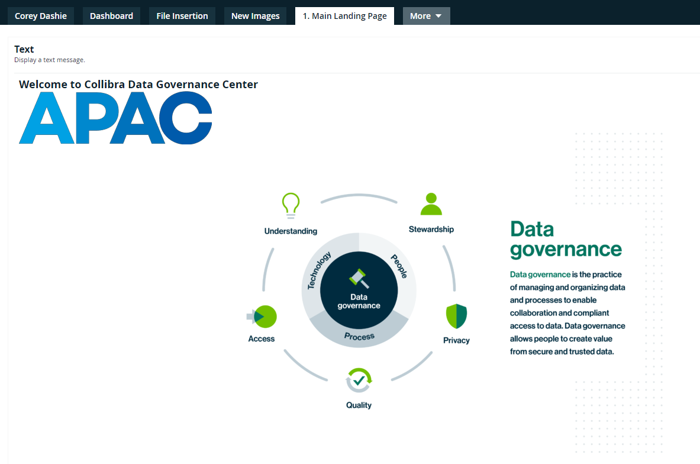Switch to the Dashboard tab

(111, 16)
